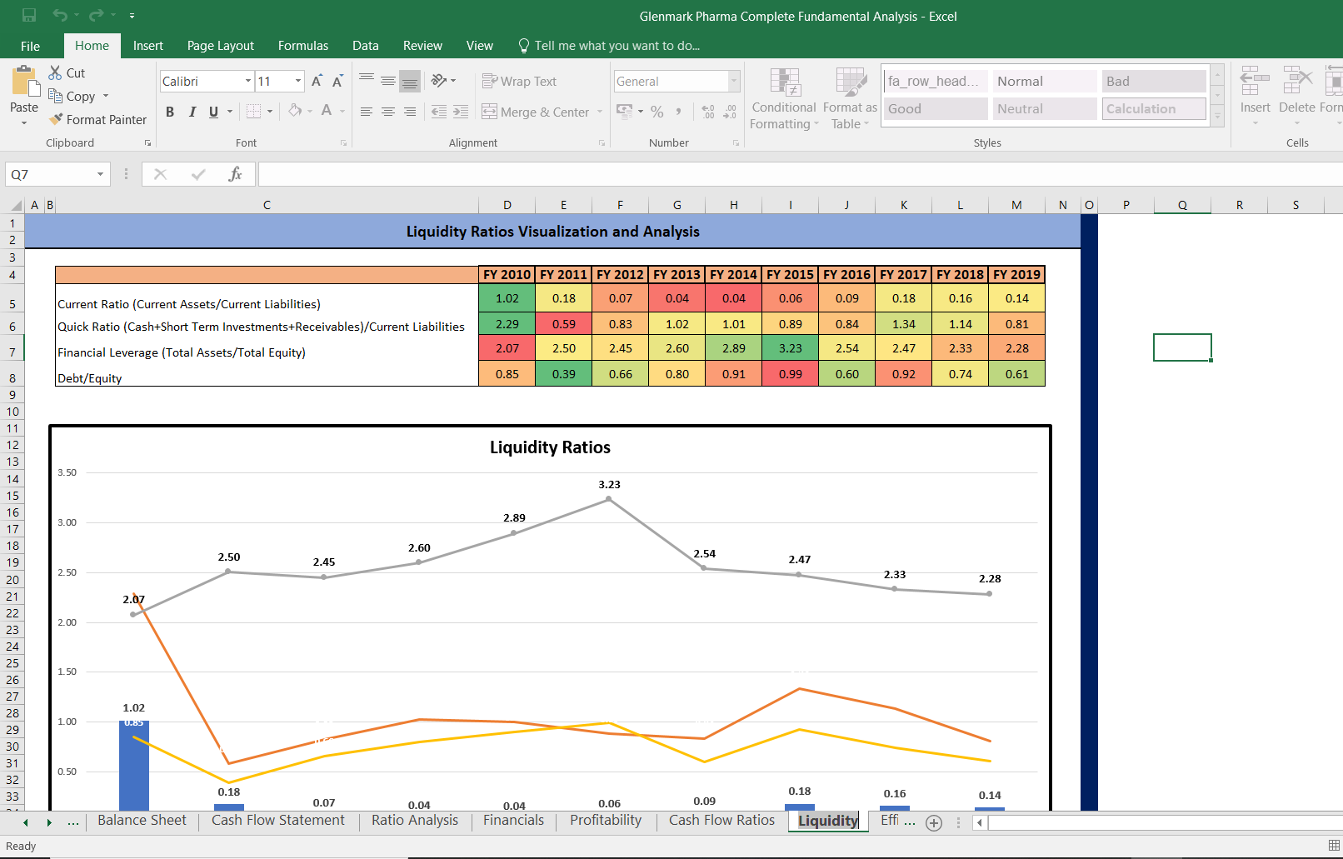Open the number format dropdown

(x=734, y=81)
